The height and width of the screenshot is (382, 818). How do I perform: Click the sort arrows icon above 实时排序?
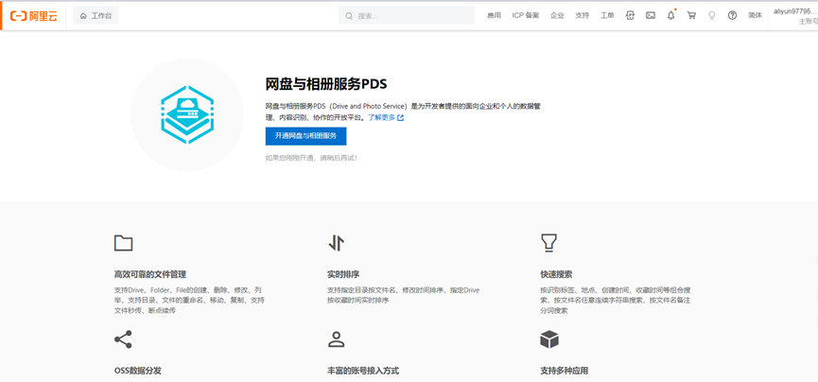click(336, 243)
